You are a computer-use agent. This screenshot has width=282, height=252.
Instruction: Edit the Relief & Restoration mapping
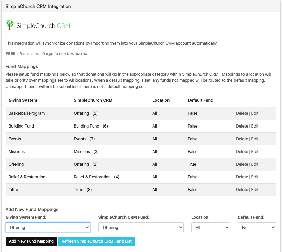point(255,177)
